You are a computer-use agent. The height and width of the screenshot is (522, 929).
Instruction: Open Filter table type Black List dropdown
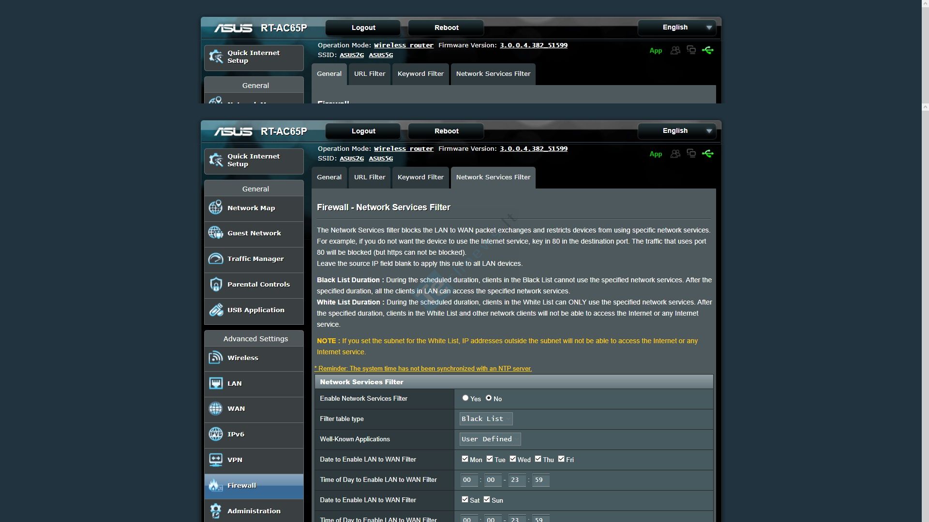point(486,419)
